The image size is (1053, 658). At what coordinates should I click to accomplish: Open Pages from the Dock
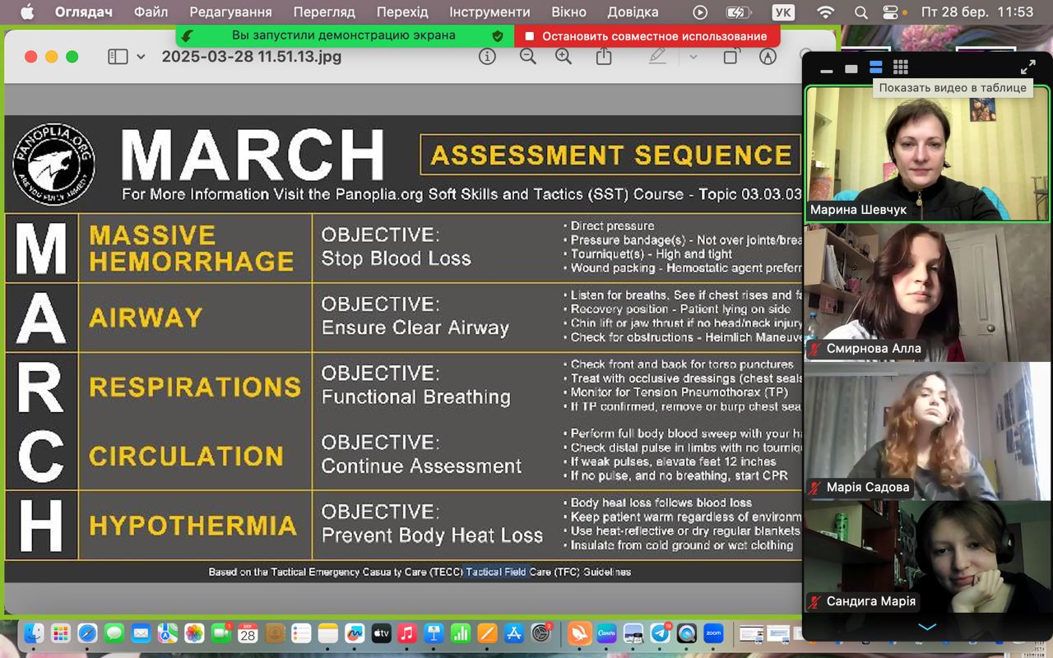[488, 633]
